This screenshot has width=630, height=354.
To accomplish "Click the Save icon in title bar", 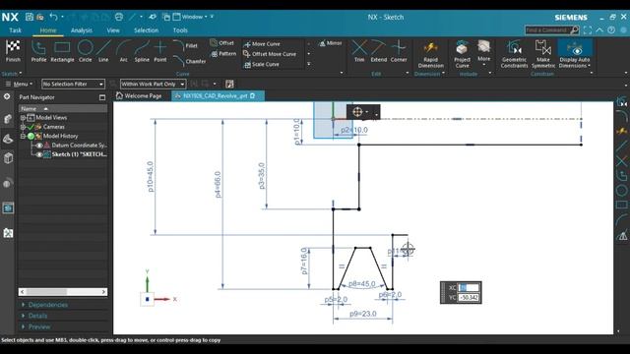I will click(x=30, y=17).
